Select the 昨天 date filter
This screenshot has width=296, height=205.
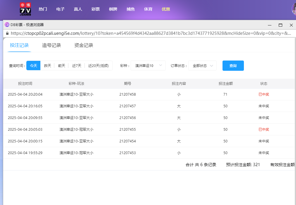pos(47,66)
